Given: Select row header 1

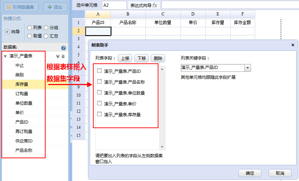Looking at the screenshot, I should (79, 23).
